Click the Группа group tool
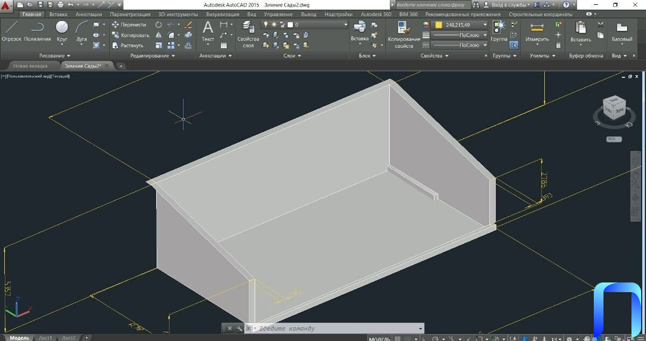This screenshot has width=646, height=341. coord(499,31)
